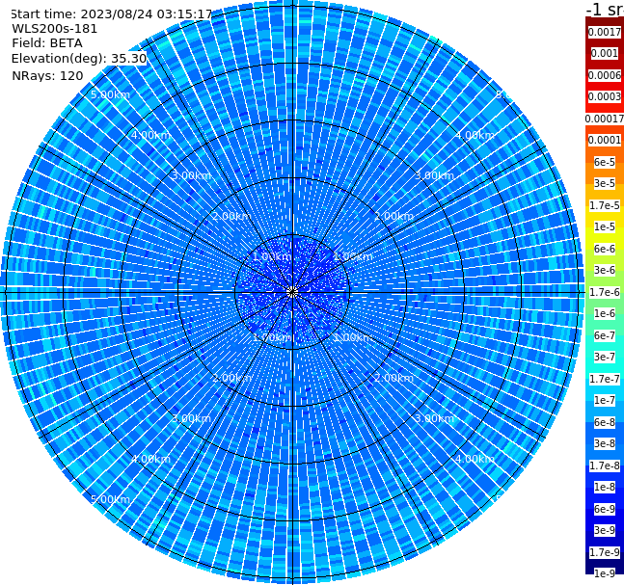Select the WLS200s-181 instrument label
This screenshot has width=624, height=585.
pyautogui.click(x=55, y=29)
